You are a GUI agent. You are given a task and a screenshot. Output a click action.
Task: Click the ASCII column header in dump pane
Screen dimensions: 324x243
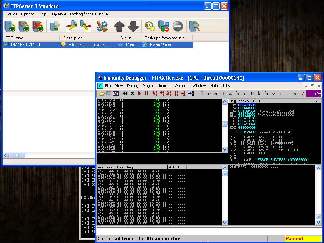[x=177, y=167]
